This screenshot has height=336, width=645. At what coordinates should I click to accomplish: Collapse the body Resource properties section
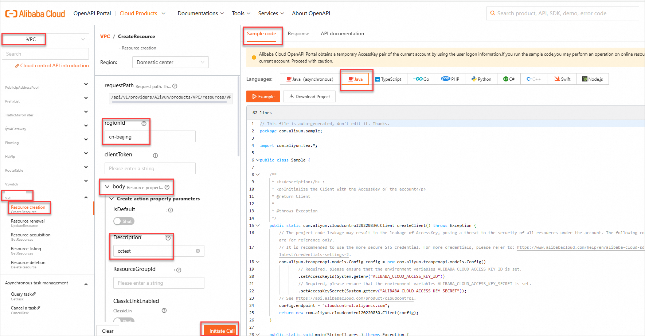(x=107, y=187)
